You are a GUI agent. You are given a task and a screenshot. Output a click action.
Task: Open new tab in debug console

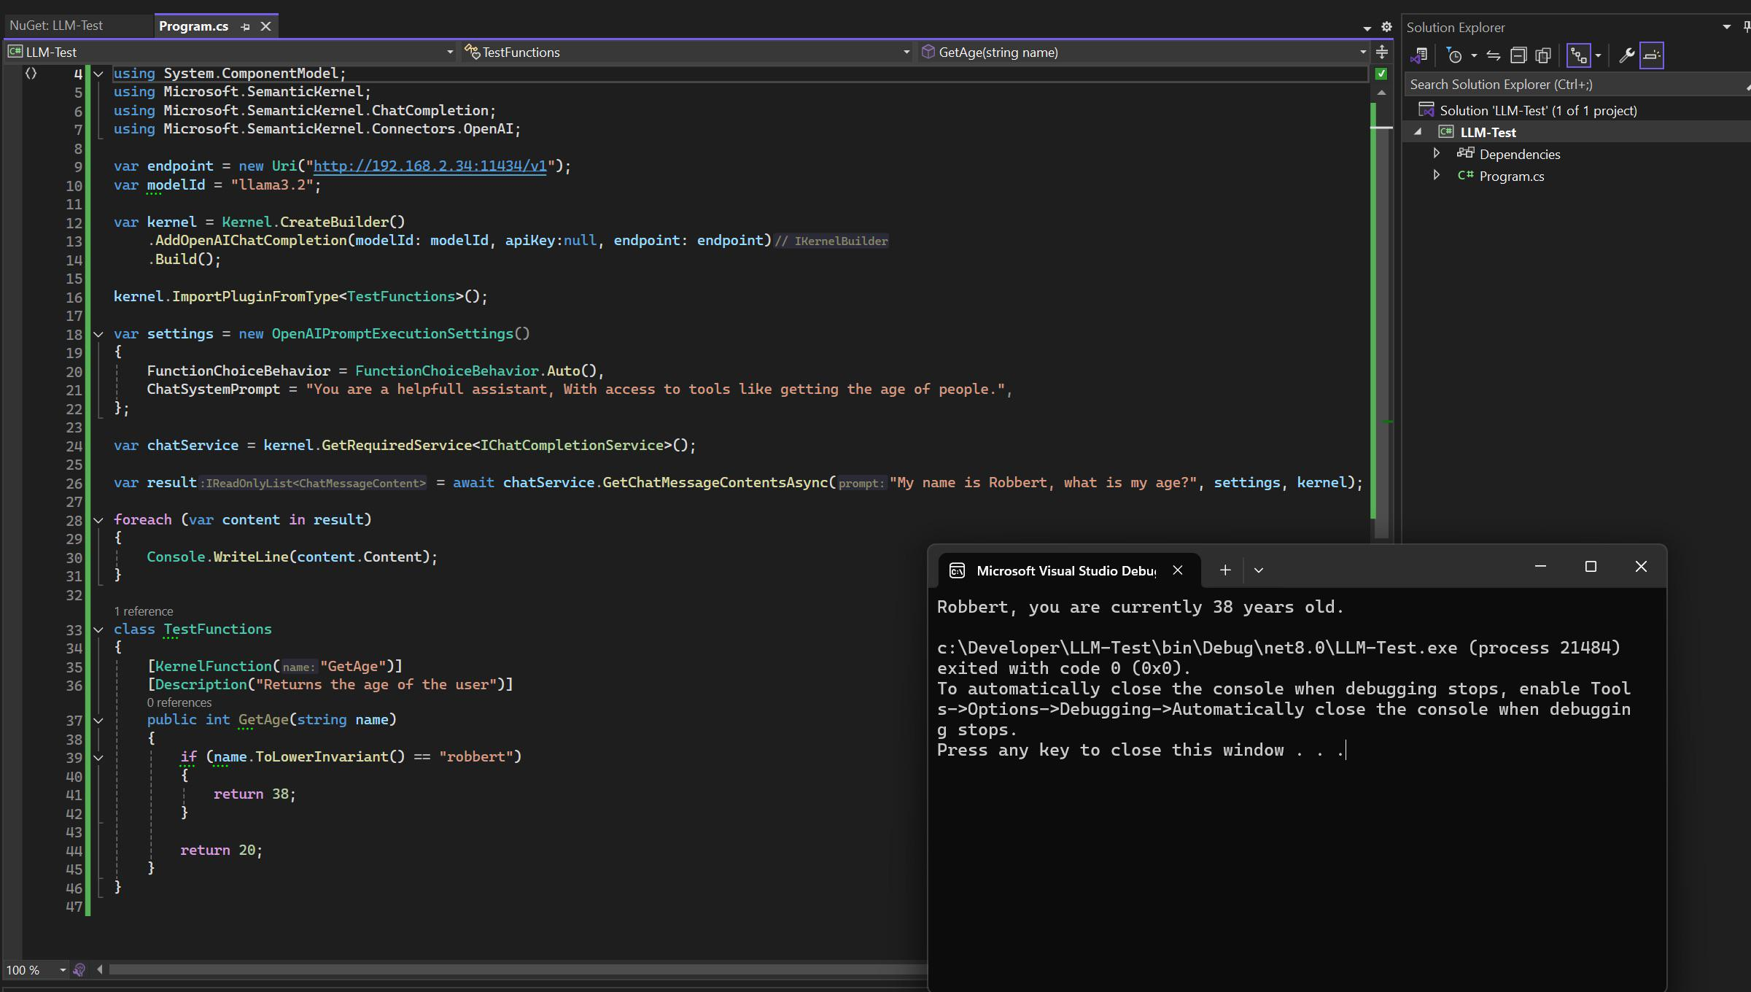coord(1225,570)
